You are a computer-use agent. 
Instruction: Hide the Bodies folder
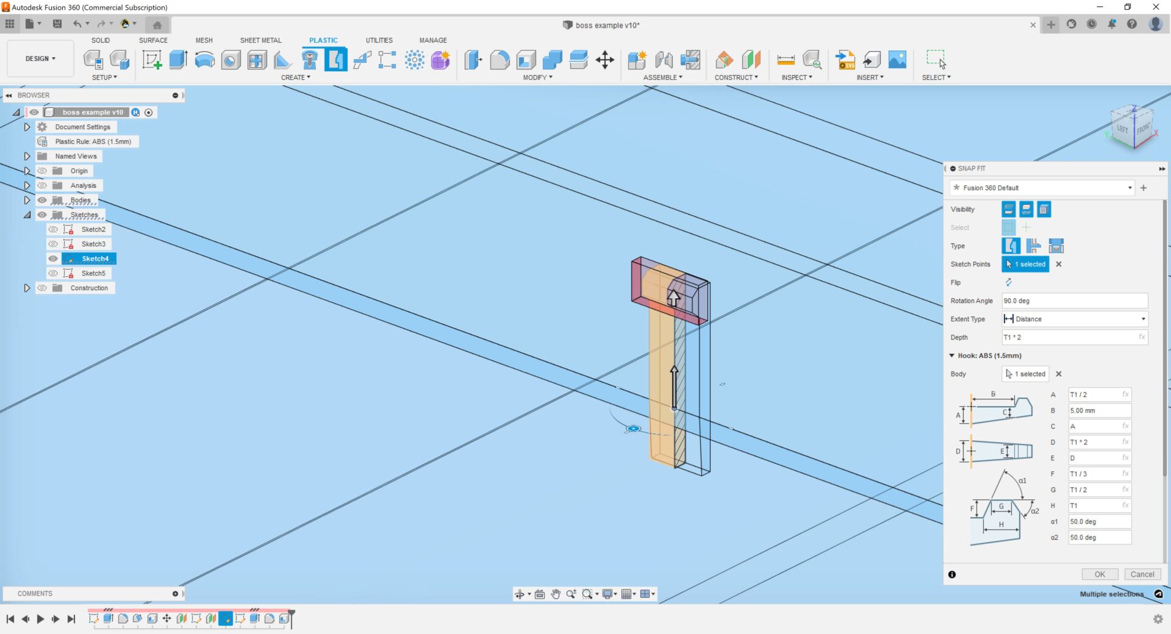[42, 200]
